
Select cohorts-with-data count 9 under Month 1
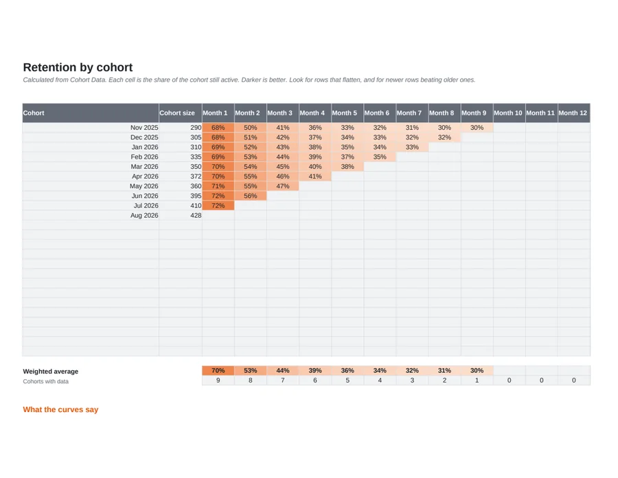pyautogui.click(x=218, y=380)
